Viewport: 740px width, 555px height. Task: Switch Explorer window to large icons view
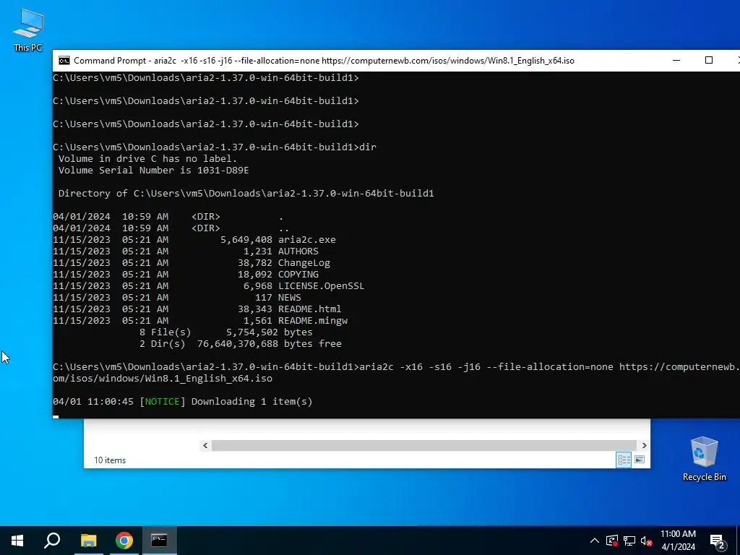click(x=640, y=460)
